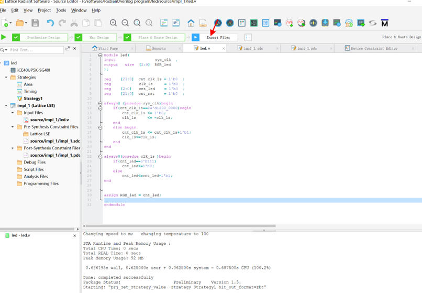
Task: Fold the else begin block at line 16
Action: [100, 127]
